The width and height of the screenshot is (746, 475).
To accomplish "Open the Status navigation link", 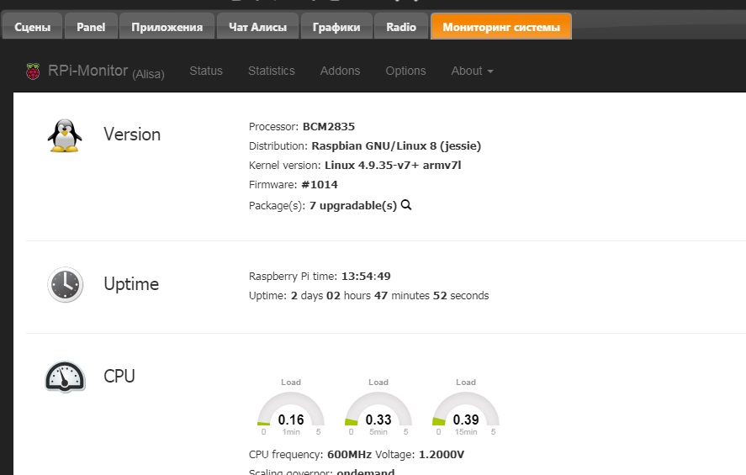I will pyautogui.click(x=206, y=71).
